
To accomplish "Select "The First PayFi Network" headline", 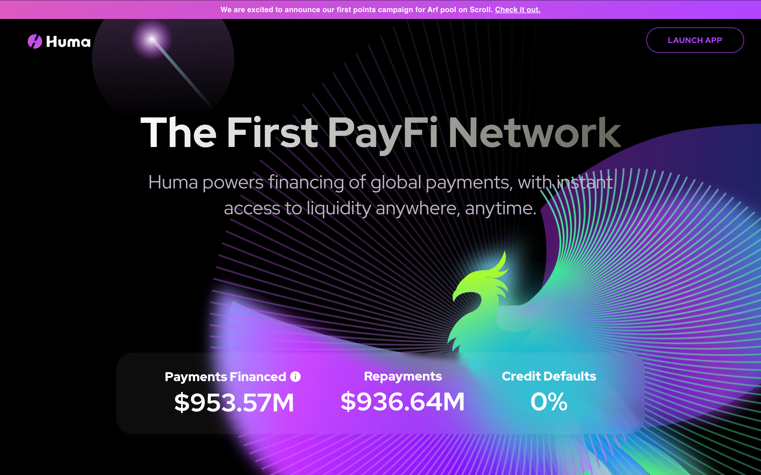I will [x=380, y=132].
